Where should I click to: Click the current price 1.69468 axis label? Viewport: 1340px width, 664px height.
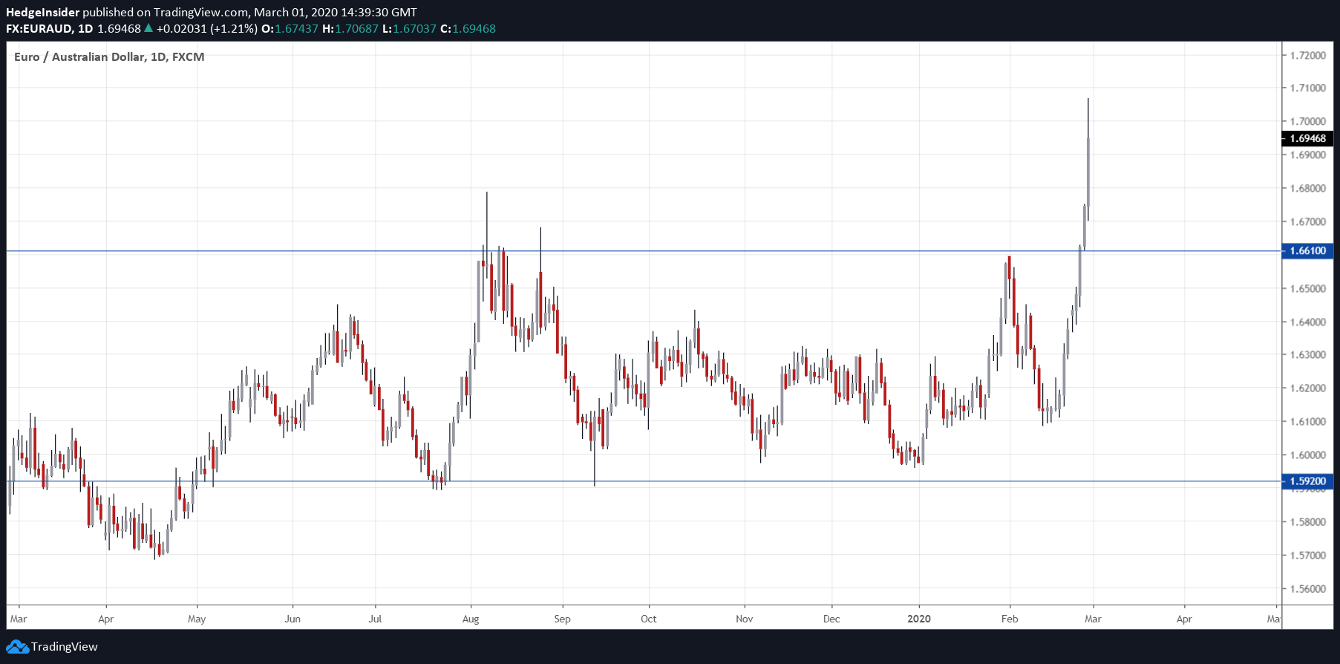point(1307,138)
